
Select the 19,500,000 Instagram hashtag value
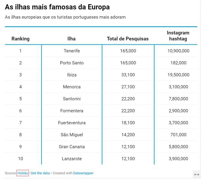pos(178,75)
